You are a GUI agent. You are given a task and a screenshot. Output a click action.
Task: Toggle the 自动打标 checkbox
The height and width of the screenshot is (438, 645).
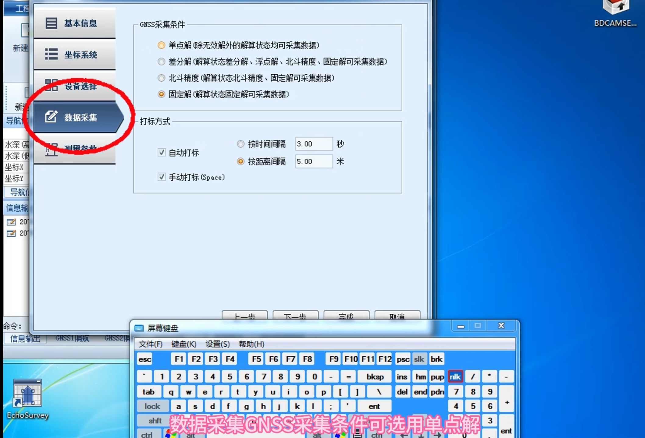162,152
